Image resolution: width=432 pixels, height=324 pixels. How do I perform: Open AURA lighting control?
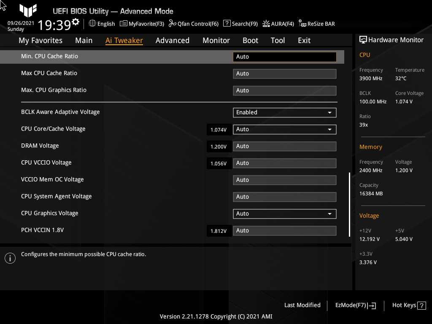(278, 24)
